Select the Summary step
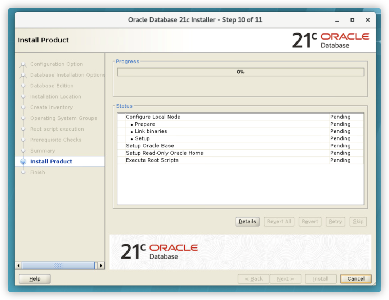The height and width of the screenshot is (300, 389). [x=43, y=151]
